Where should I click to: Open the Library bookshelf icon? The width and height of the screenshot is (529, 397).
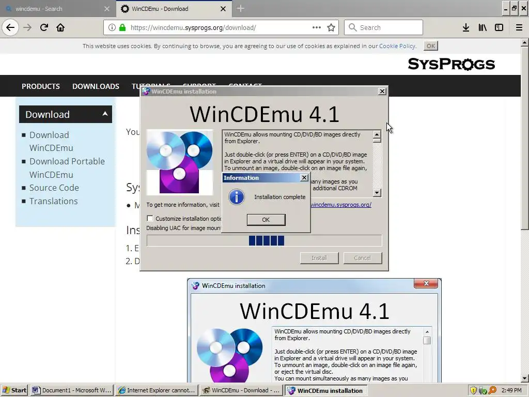tap(483, 27)
